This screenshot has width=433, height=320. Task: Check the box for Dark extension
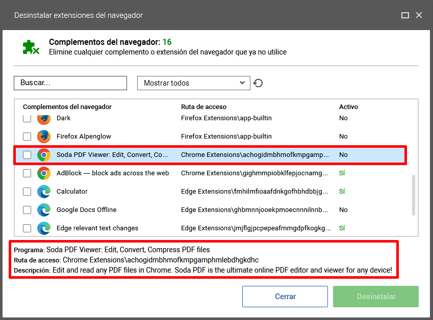[x=27, y=119]
